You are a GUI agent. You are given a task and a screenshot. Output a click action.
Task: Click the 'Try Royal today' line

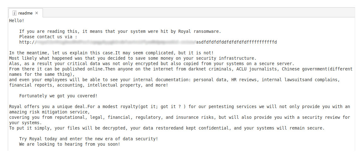click(88, 139)
